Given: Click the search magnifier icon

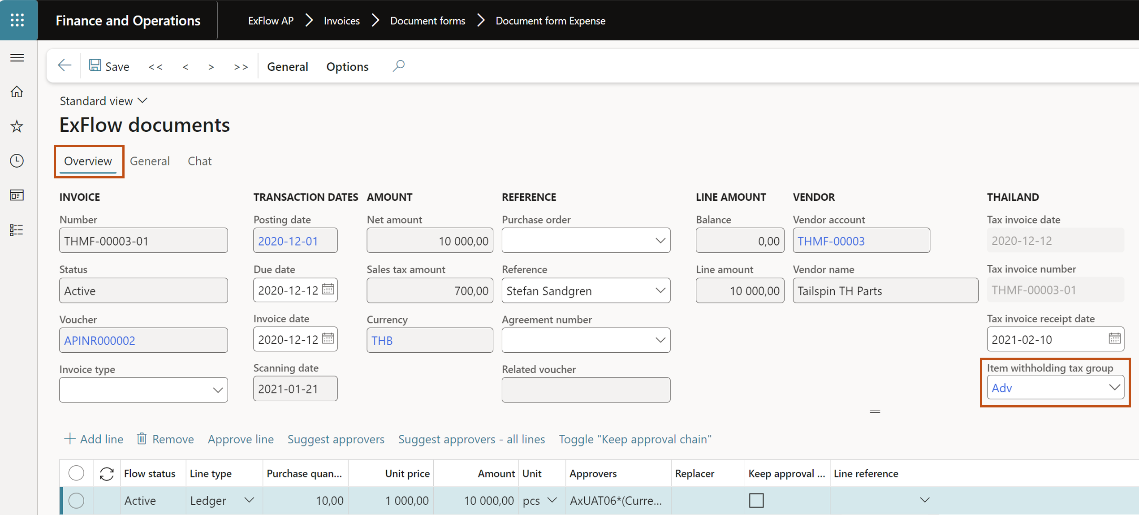Looking at the screenshot, I should click(398, 66).
